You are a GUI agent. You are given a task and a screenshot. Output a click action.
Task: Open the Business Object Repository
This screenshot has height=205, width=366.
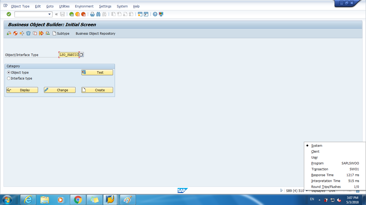(x=95, y=33)
